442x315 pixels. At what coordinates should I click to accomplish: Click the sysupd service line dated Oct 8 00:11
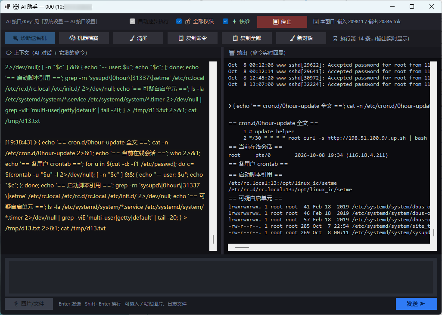[x=329, y=232]
